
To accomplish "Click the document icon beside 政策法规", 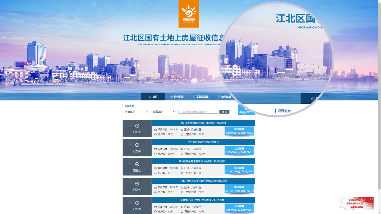I will coord(219,97).
